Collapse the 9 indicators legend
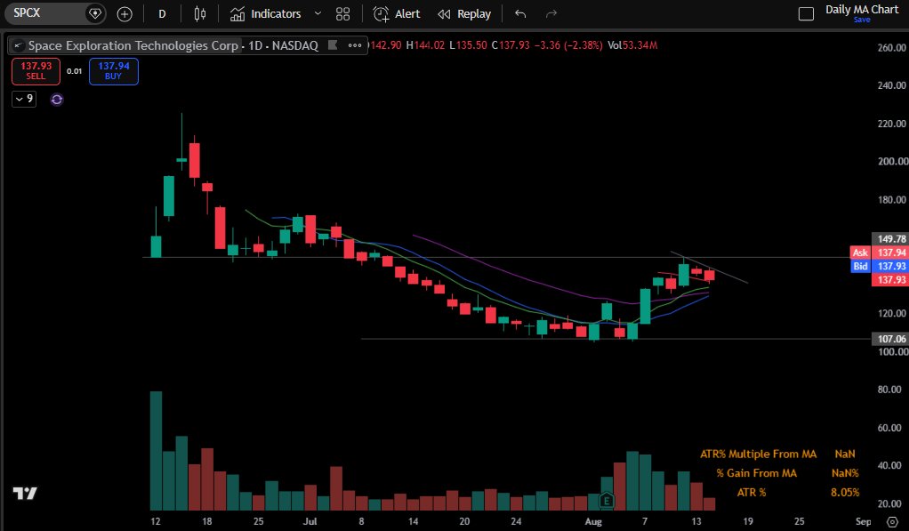This screenshot has height=531, width=909. pyautogui.click(x=24, y=99)
